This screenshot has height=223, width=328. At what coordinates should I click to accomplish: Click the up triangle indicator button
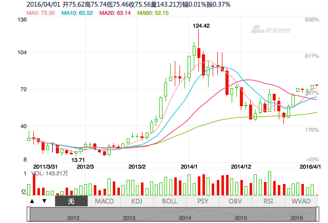tap(32, 201)
